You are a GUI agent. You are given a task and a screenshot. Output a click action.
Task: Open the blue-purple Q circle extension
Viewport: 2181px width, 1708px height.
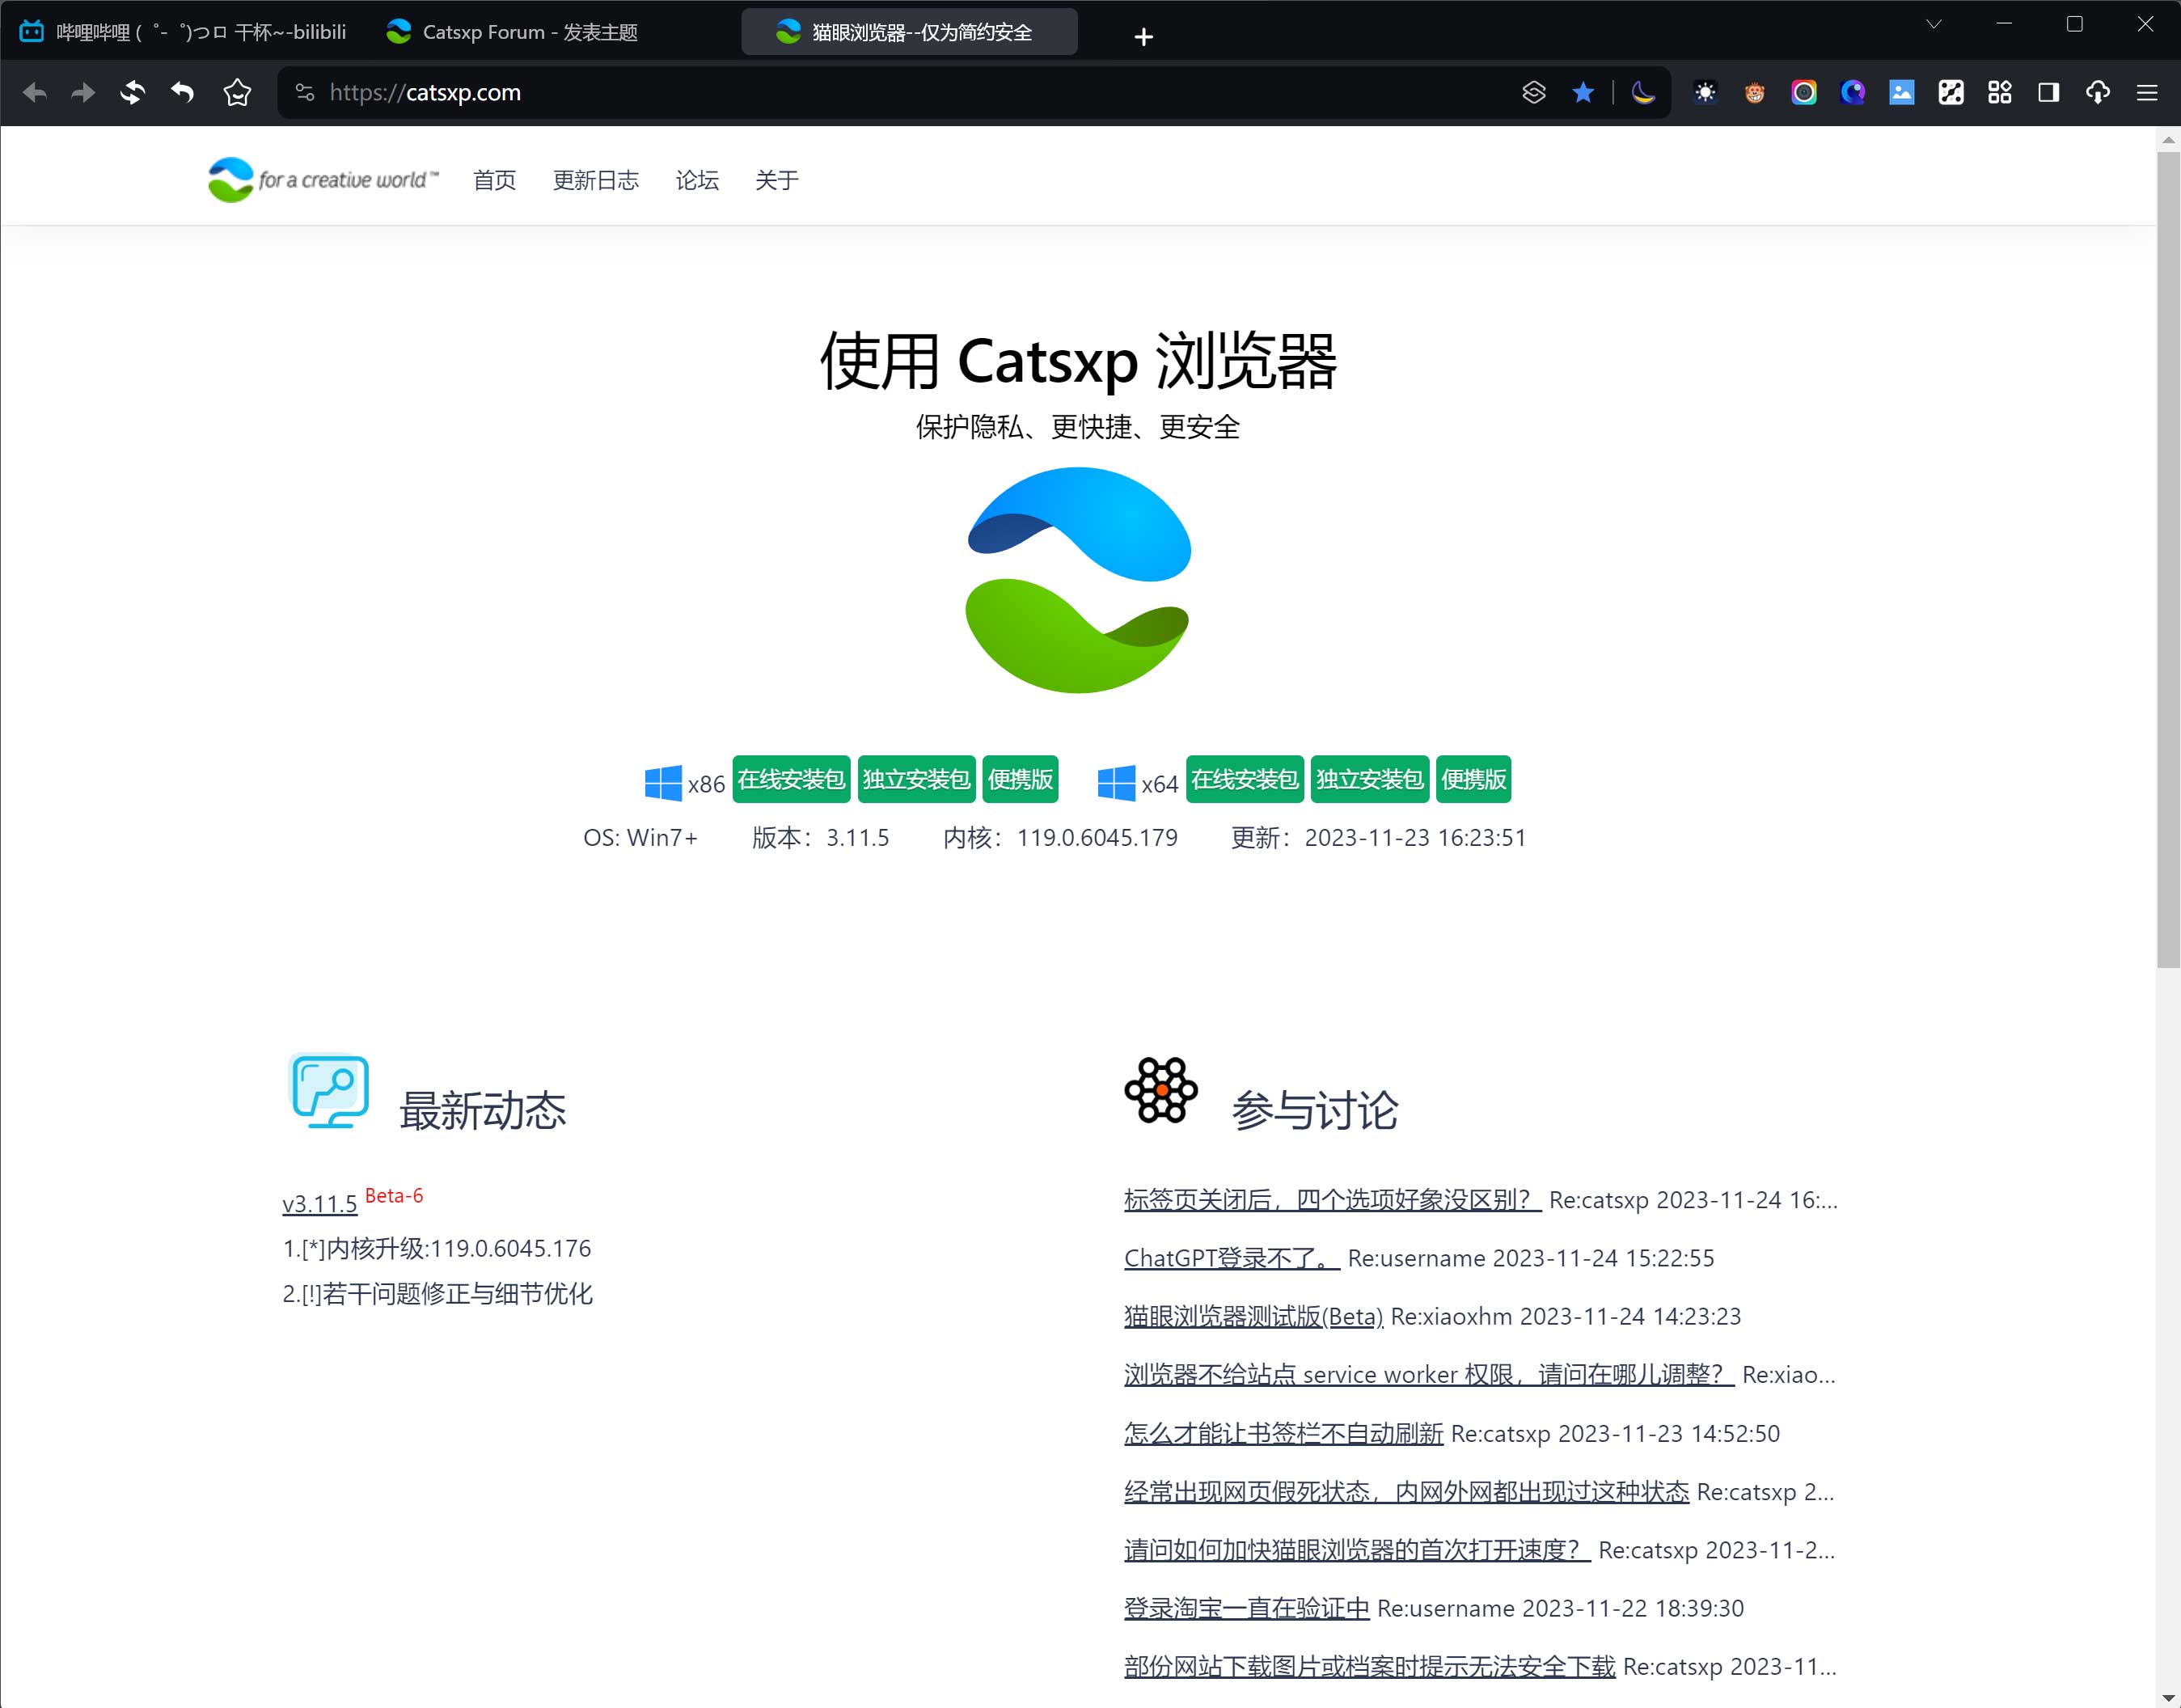(1853, 93)
